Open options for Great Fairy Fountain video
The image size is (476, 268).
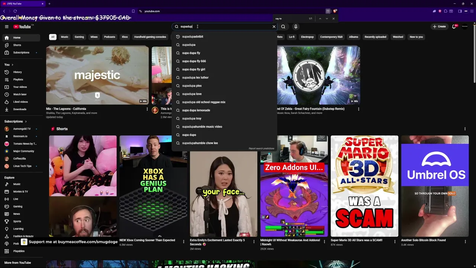[358, 109]
